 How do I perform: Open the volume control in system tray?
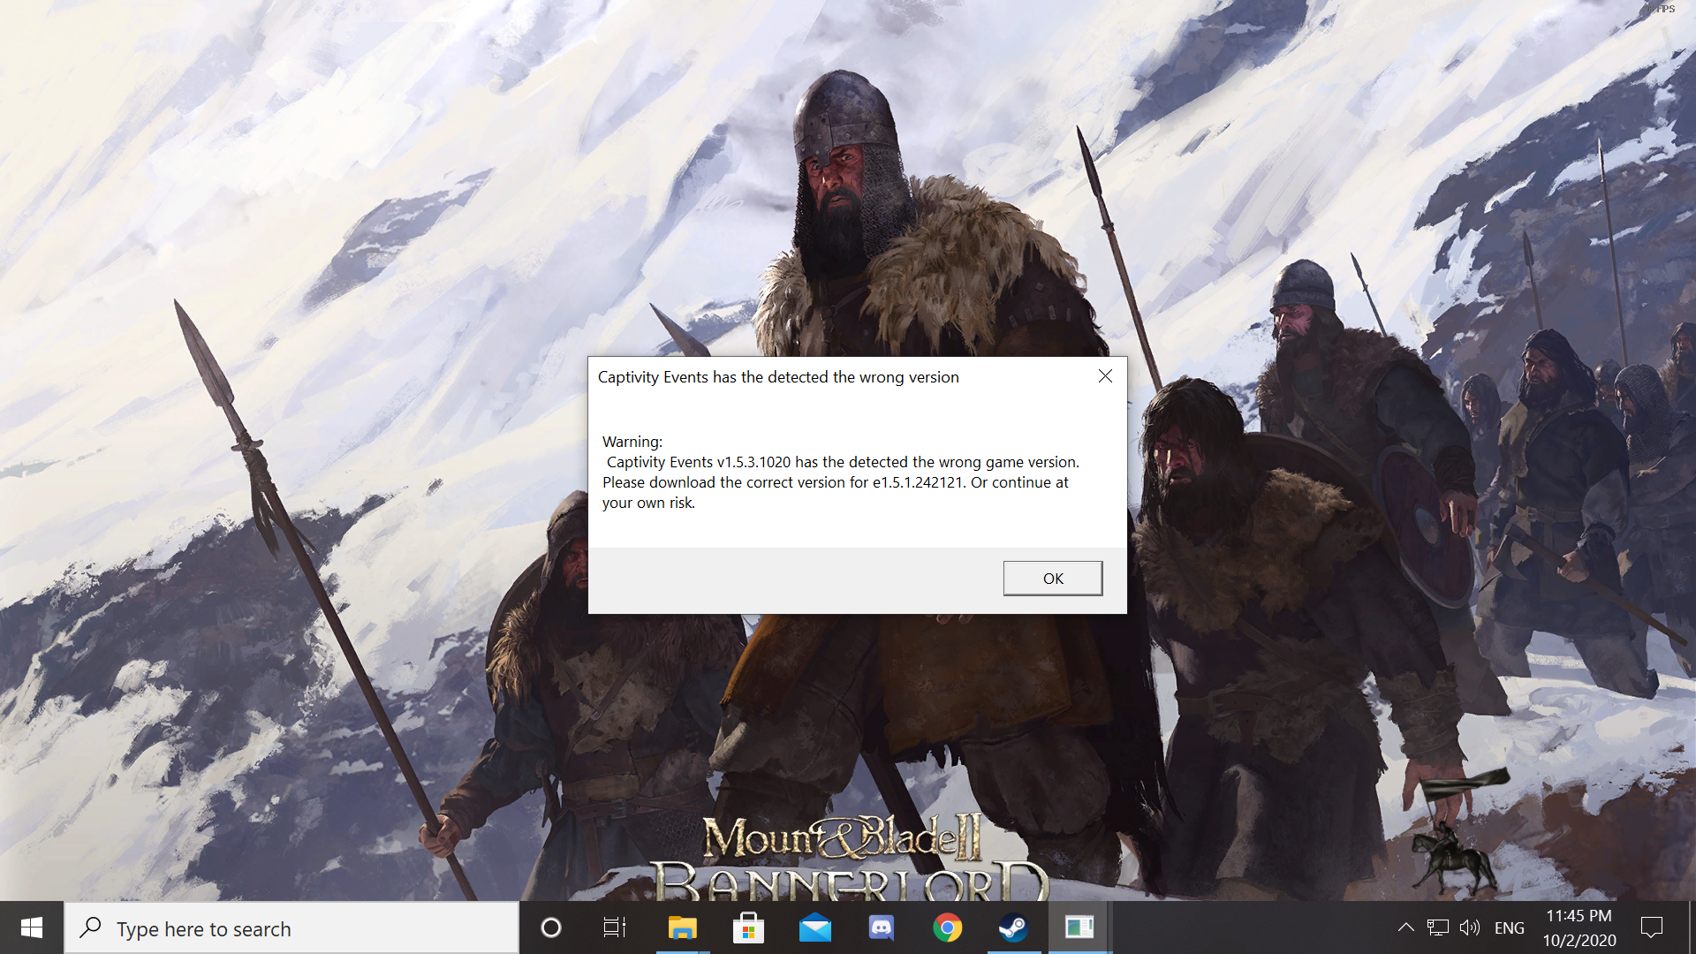click(x=1470, y=927)
